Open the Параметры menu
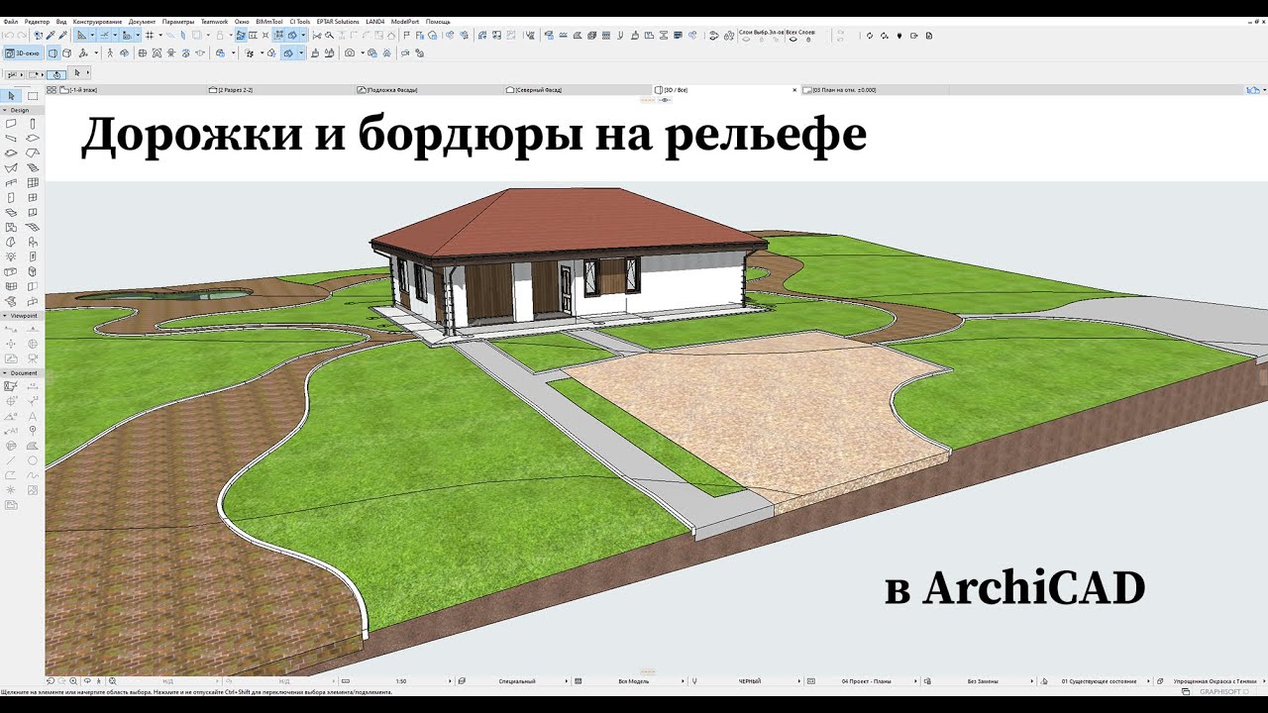 pos(178,21)
